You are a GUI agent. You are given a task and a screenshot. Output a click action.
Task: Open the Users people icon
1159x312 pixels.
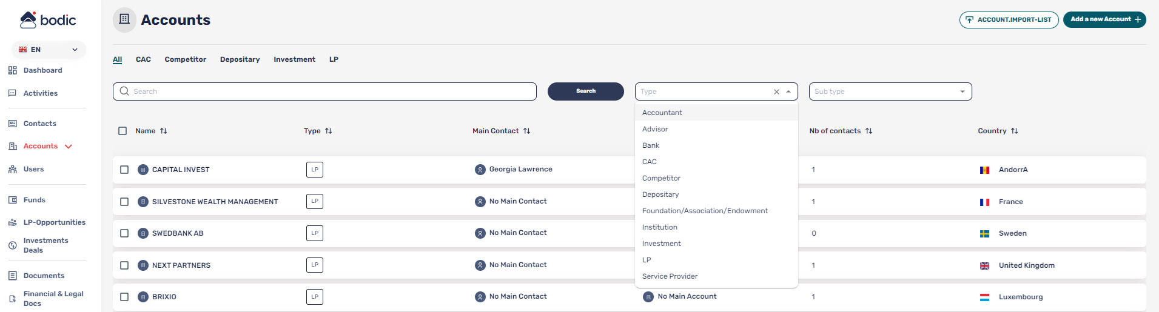tap(13, 169)
